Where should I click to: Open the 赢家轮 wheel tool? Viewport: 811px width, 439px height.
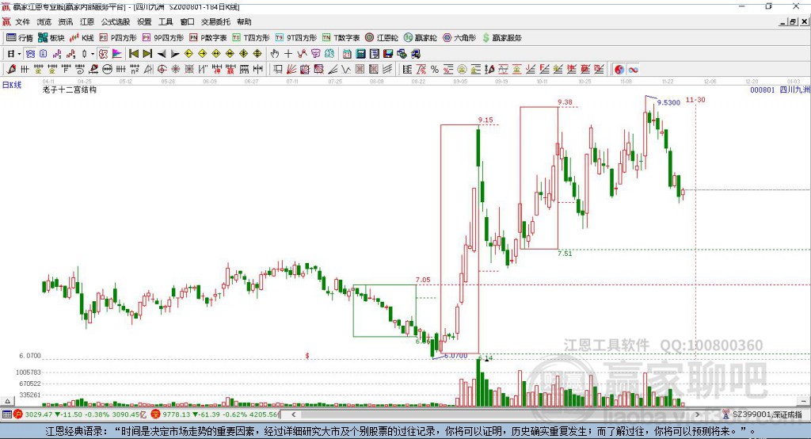[420, 38]
